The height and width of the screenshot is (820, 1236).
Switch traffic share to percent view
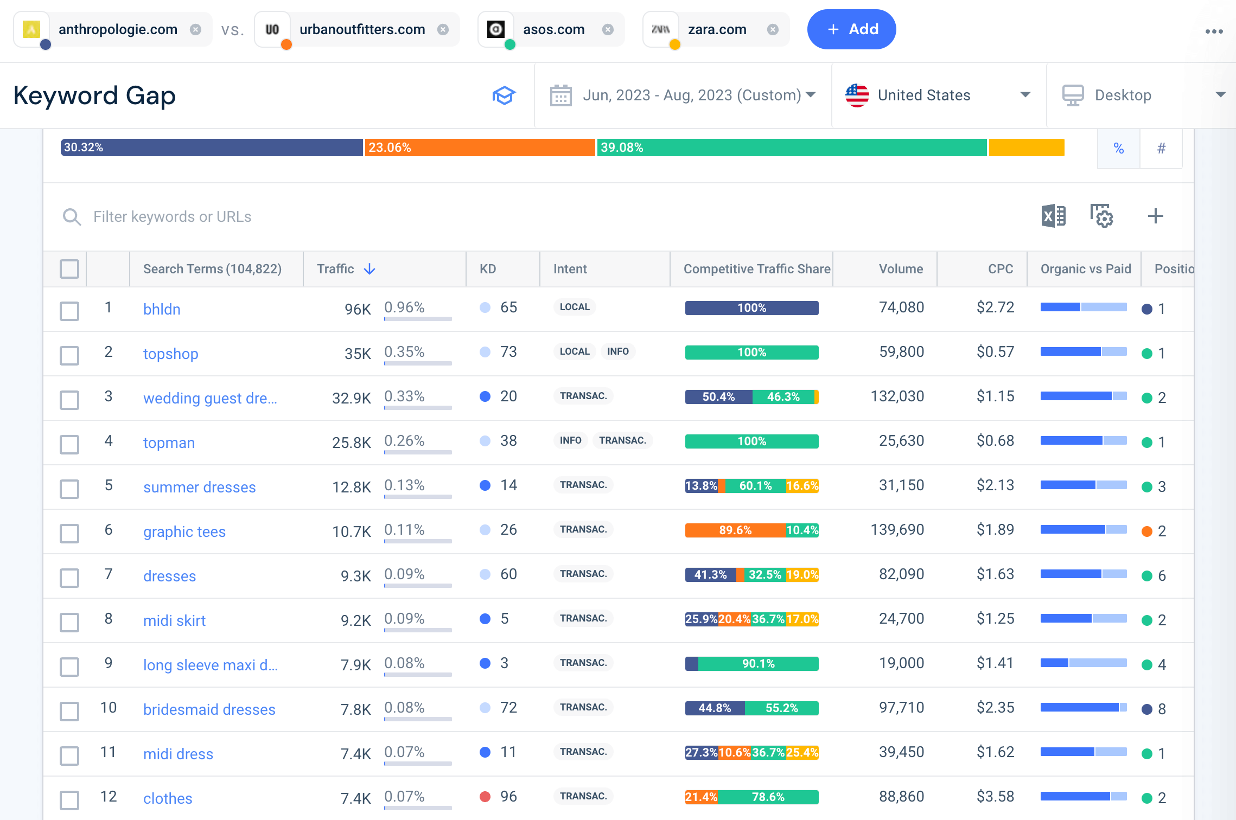pos(1119,149)
